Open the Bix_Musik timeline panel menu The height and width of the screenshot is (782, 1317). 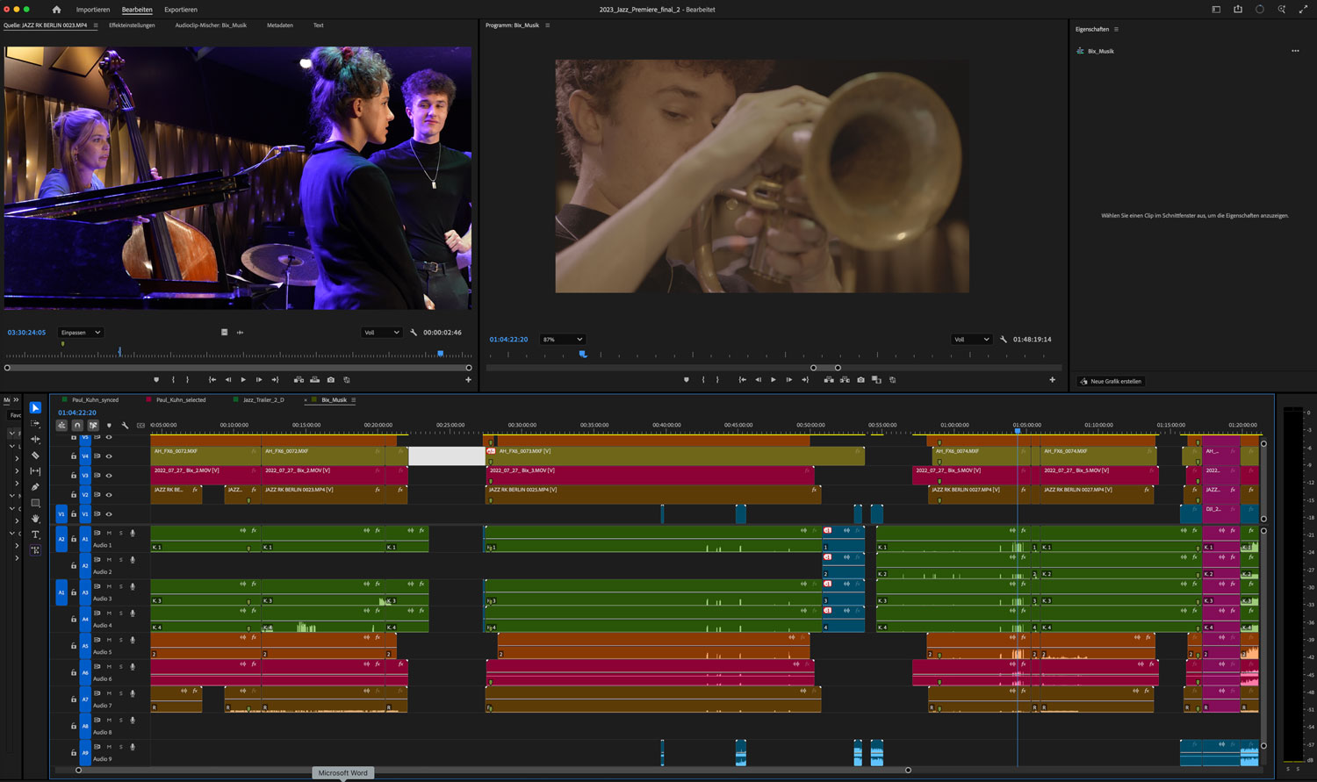click(x=354, y=400)
